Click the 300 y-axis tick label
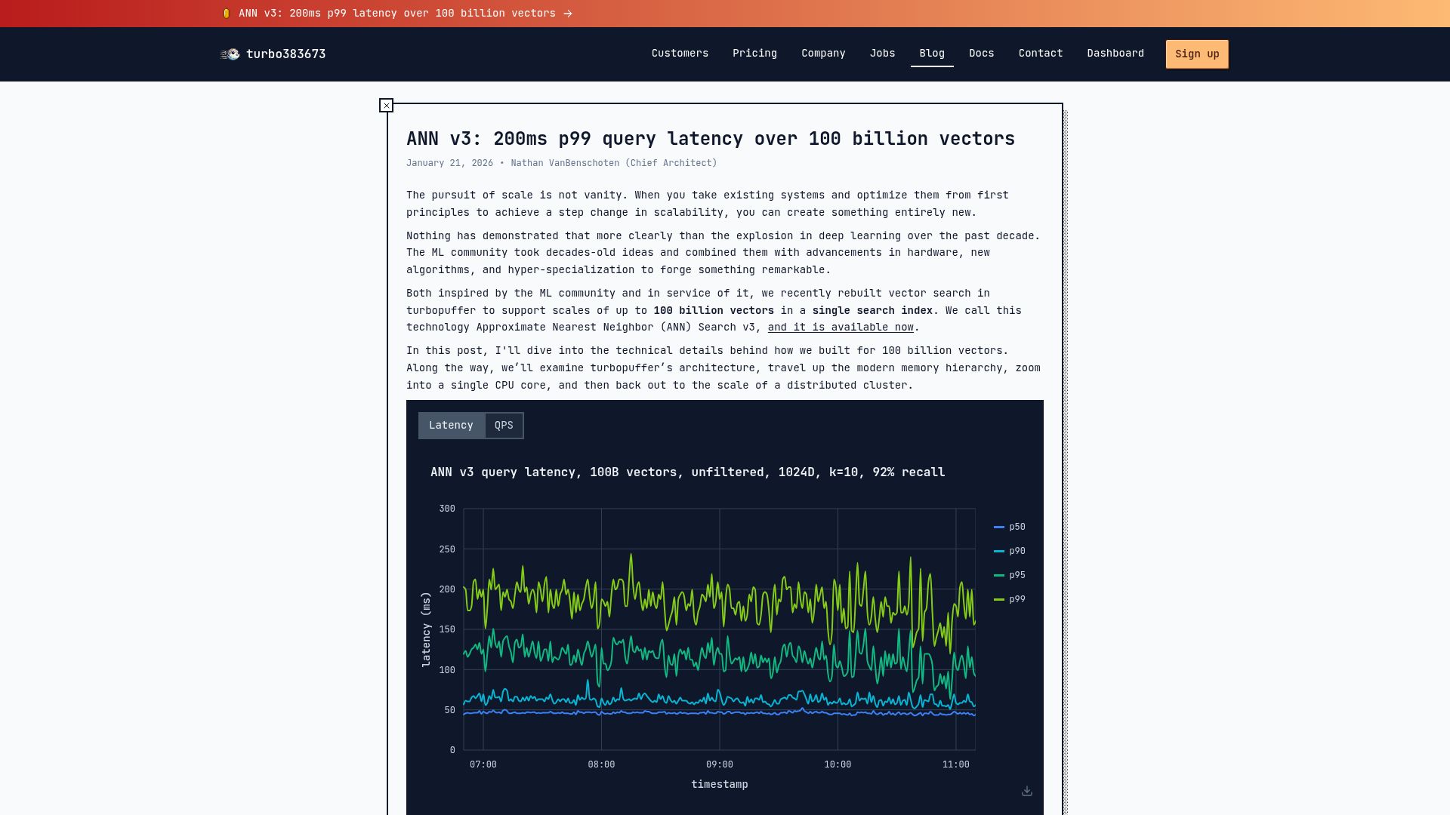Image resolution: width=1450 pixels, height=815 pixels. tap(447, 509)
